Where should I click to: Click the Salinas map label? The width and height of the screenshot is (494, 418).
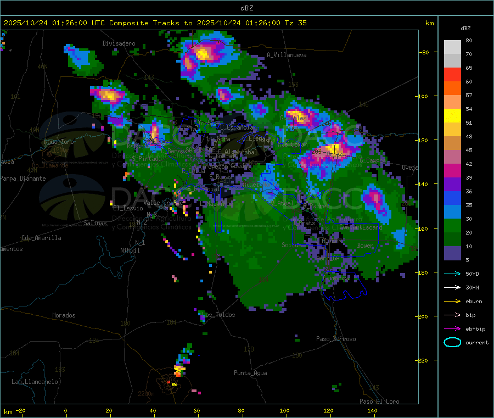(x=95, y=223)
